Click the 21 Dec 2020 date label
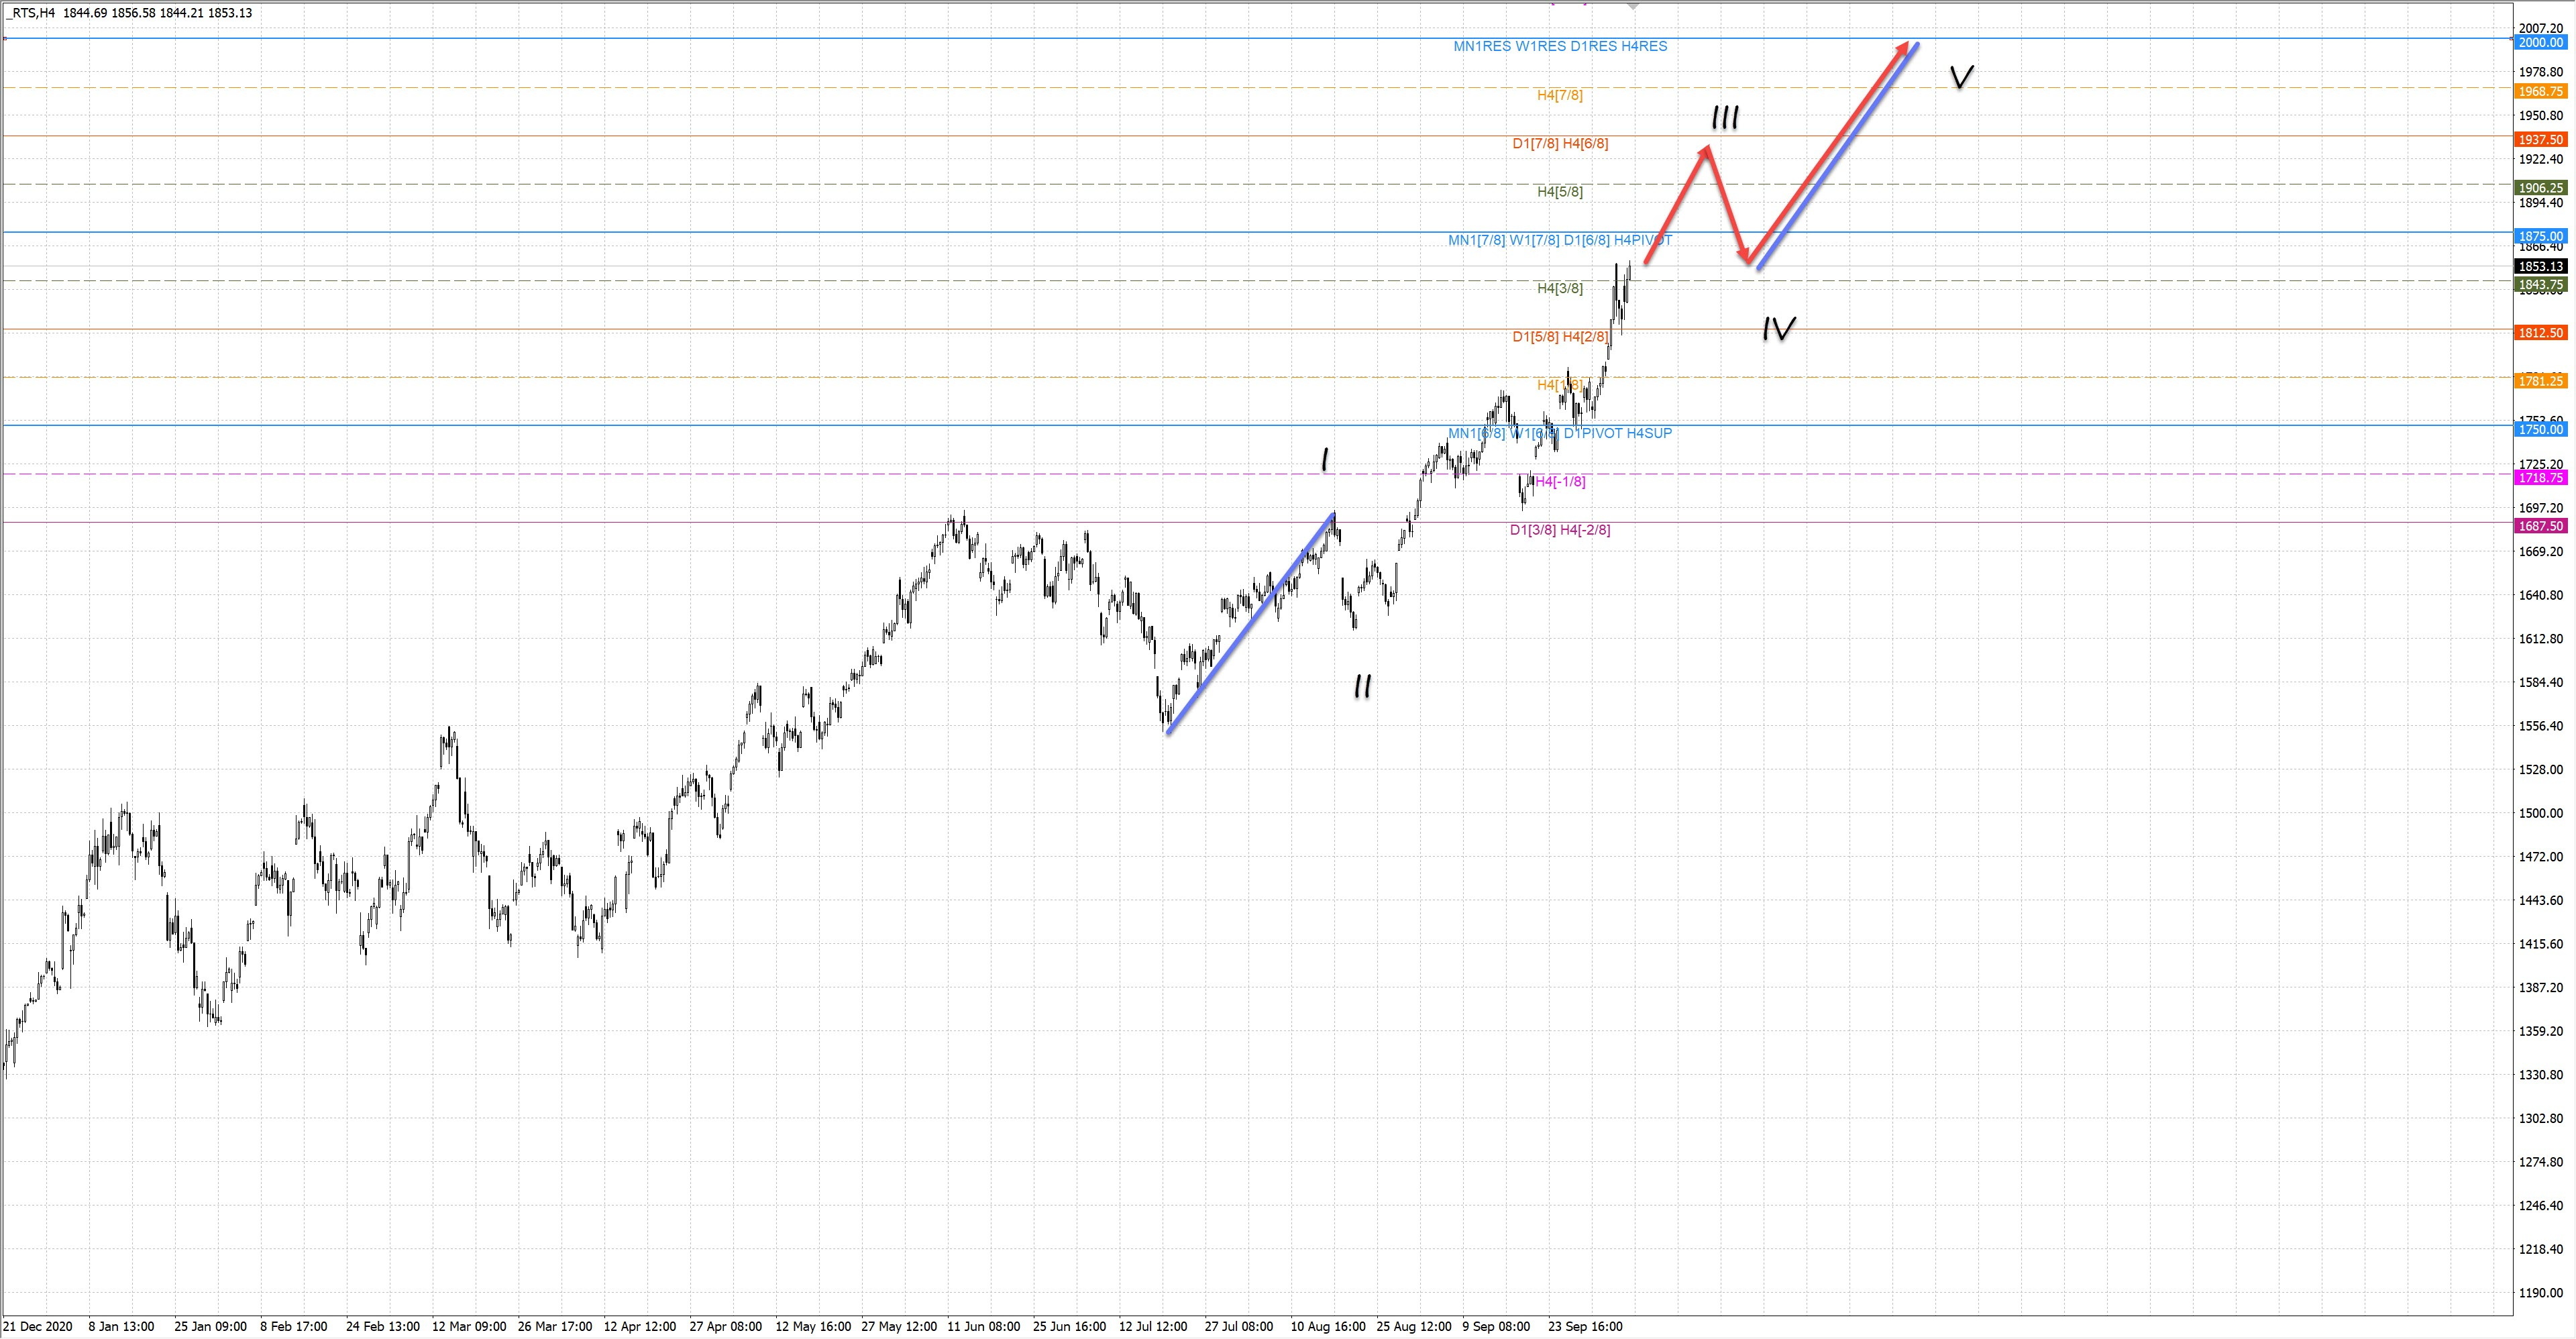 (39, 1327)
